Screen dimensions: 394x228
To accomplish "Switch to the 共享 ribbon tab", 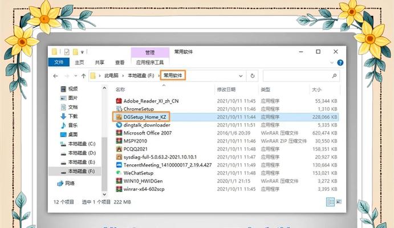I will point(100,62).
